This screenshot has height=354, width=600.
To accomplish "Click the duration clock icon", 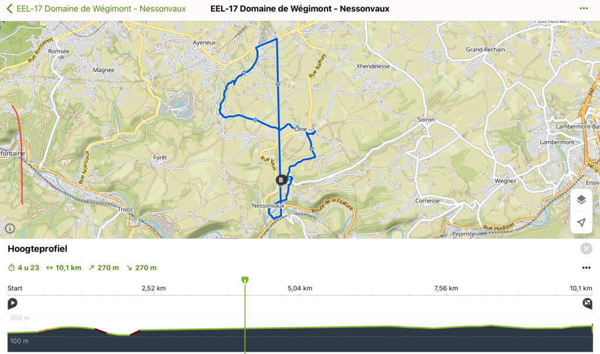I will [11, 268].
